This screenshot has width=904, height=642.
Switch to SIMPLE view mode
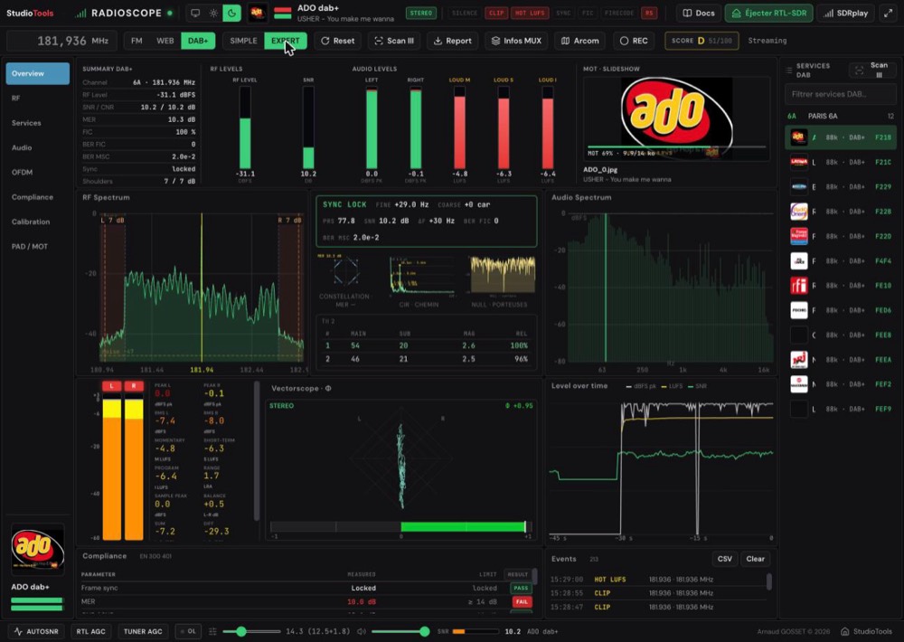pyautogui.click(x=243, y=41)
